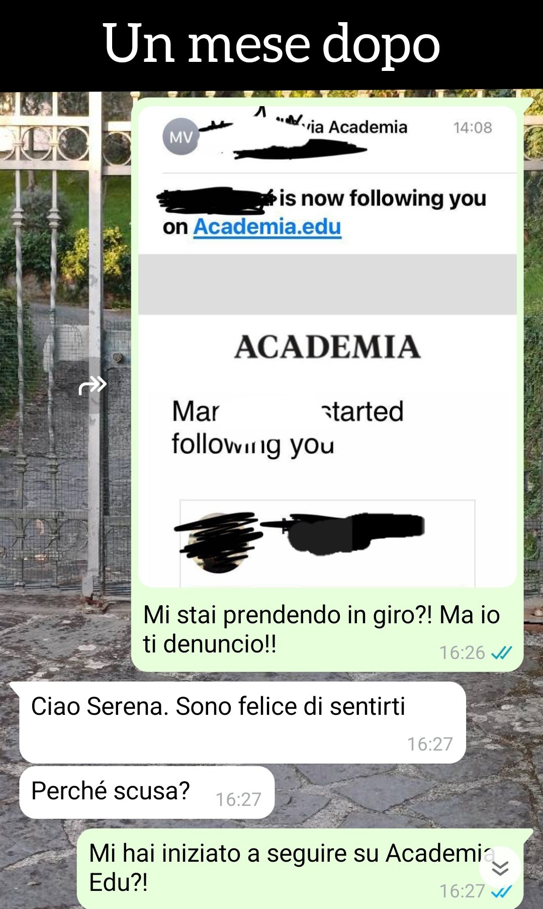Open the Academia.edu link in the screenshot
Viewport: 543px width, 909px height.
coord(267,226)
